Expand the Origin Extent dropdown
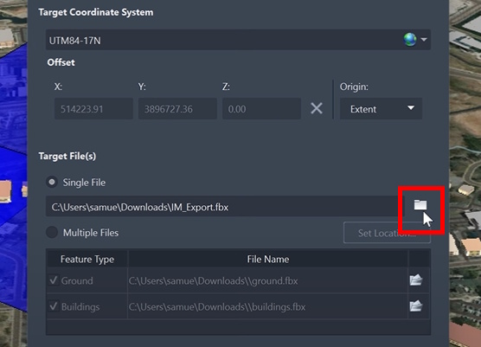The height and width of the screenshot is (347, 481). (381, 109)
